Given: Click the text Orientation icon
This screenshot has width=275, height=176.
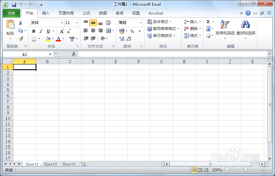Looking at the screenshot, I should tap(103, 39).
